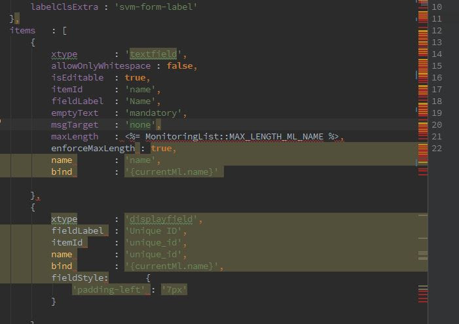Screen dimensions: 459x324
Task: Click line number 17 in the gutter
Action: click(x=437, y=89)
